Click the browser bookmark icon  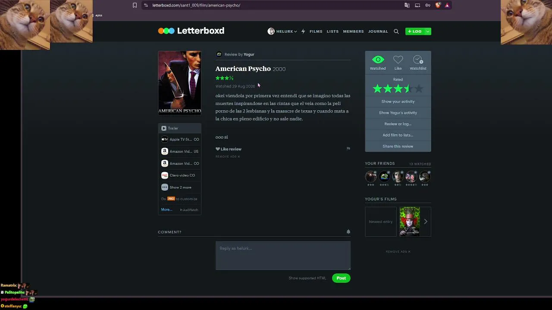pos(135,5)
